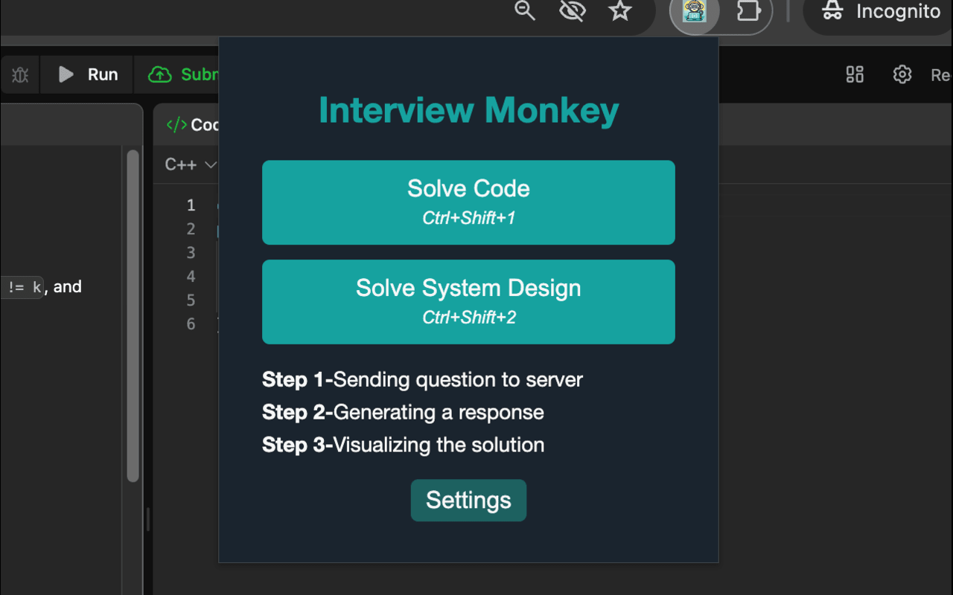Open the Incognito profile menu
Screen dimensions: 953x595
pos(879,11)
